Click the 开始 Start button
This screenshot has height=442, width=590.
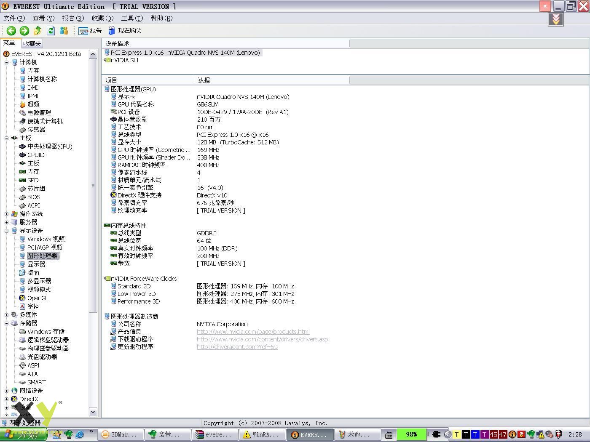pyautogui.click(x=23, y=434)
